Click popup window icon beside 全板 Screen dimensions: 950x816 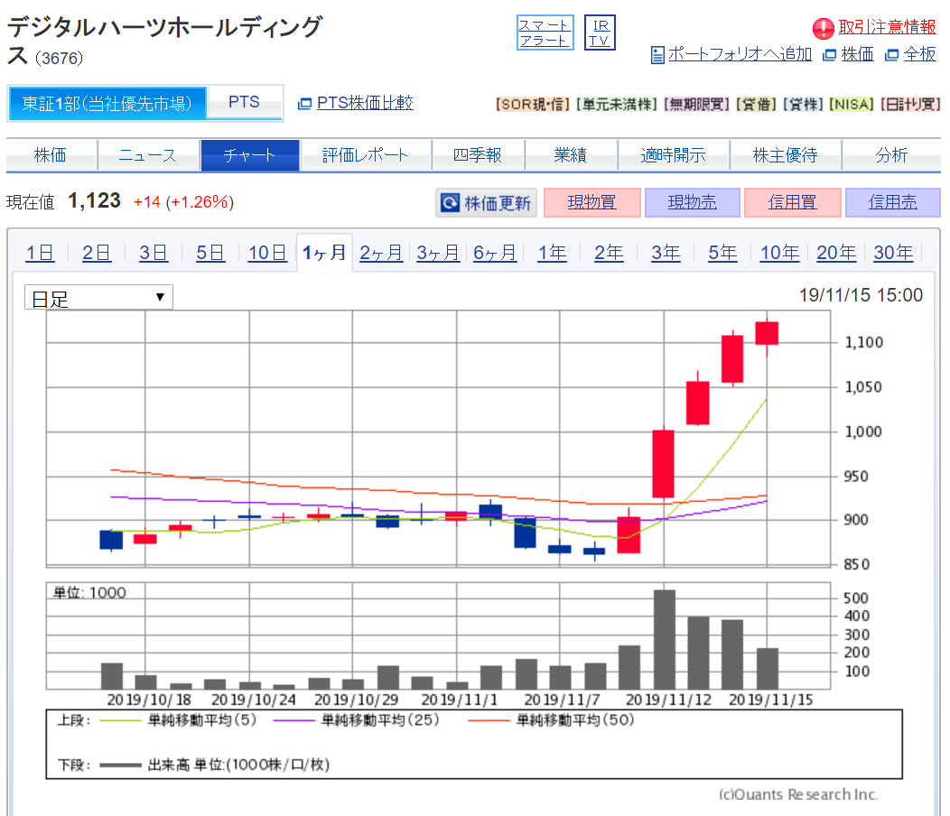click(x=891, y=55)
